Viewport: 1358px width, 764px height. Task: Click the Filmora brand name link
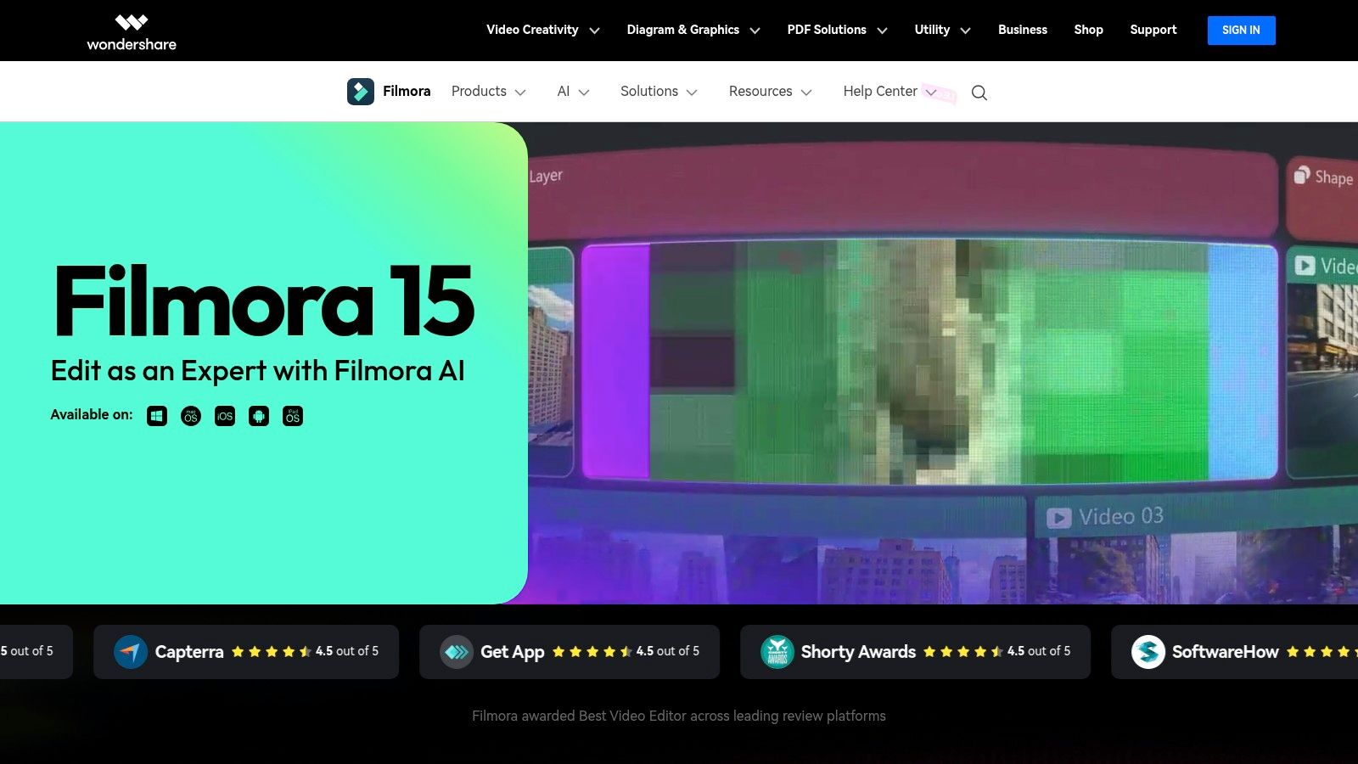(407, 92)
